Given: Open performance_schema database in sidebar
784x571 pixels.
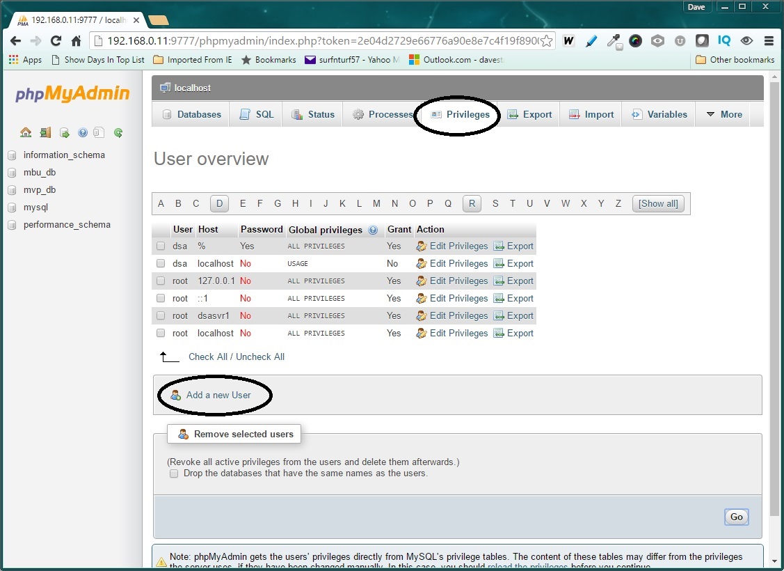Looking at the screenshot, I should pos(67,225).
